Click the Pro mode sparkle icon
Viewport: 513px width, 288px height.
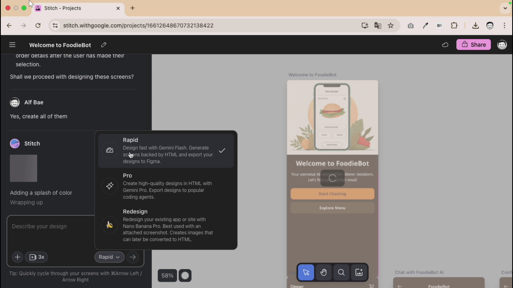point(109,186)
